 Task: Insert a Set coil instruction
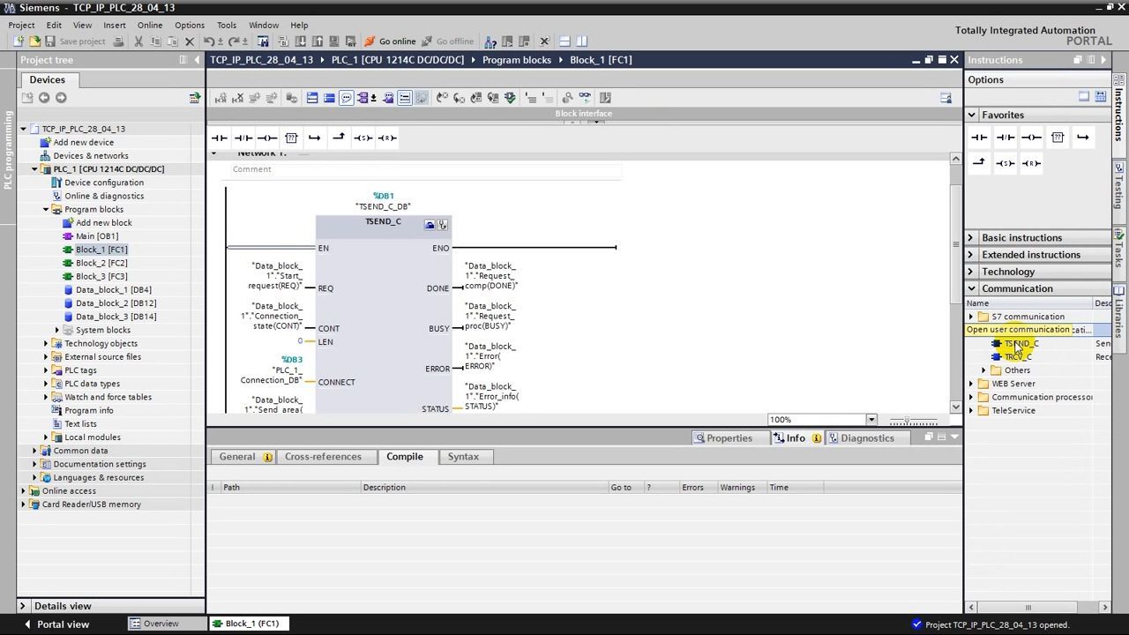pyautogui.click(x=1006, y=162)
